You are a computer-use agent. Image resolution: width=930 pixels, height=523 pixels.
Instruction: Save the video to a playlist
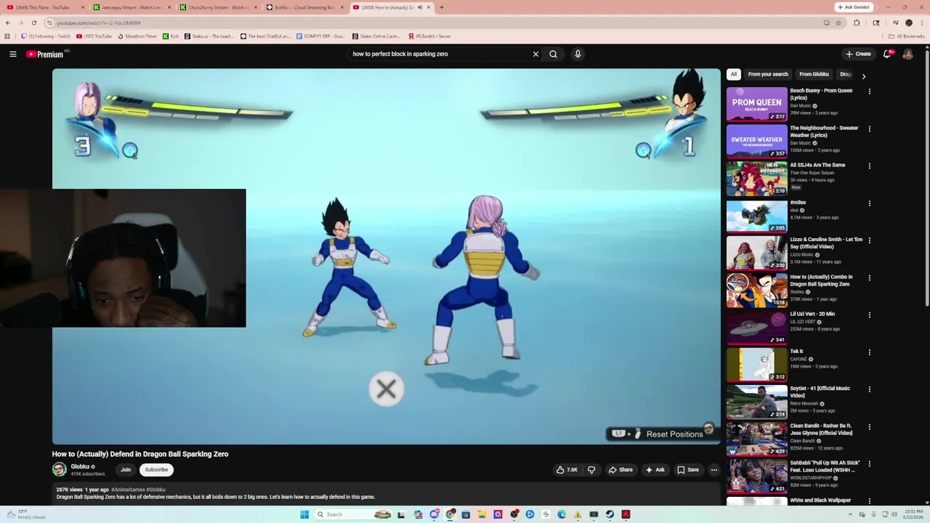688,470
